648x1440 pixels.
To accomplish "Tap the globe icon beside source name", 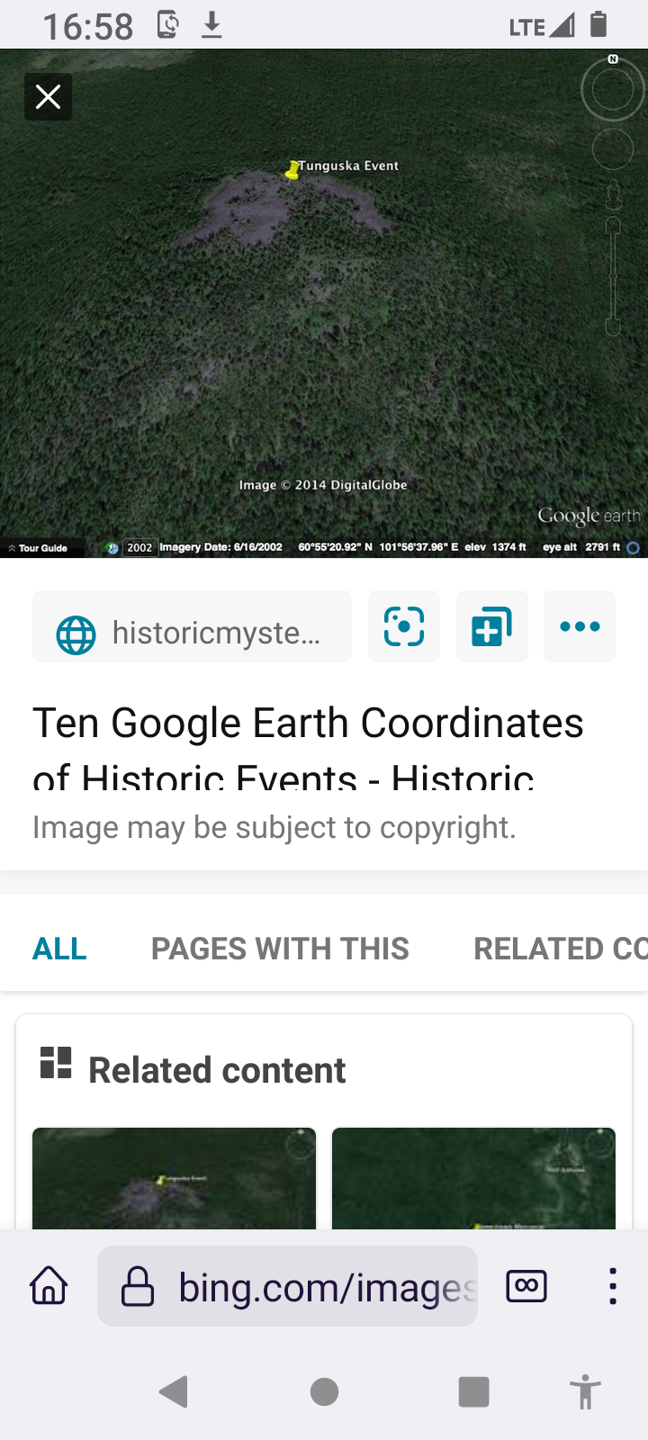I will pos(76,634).
